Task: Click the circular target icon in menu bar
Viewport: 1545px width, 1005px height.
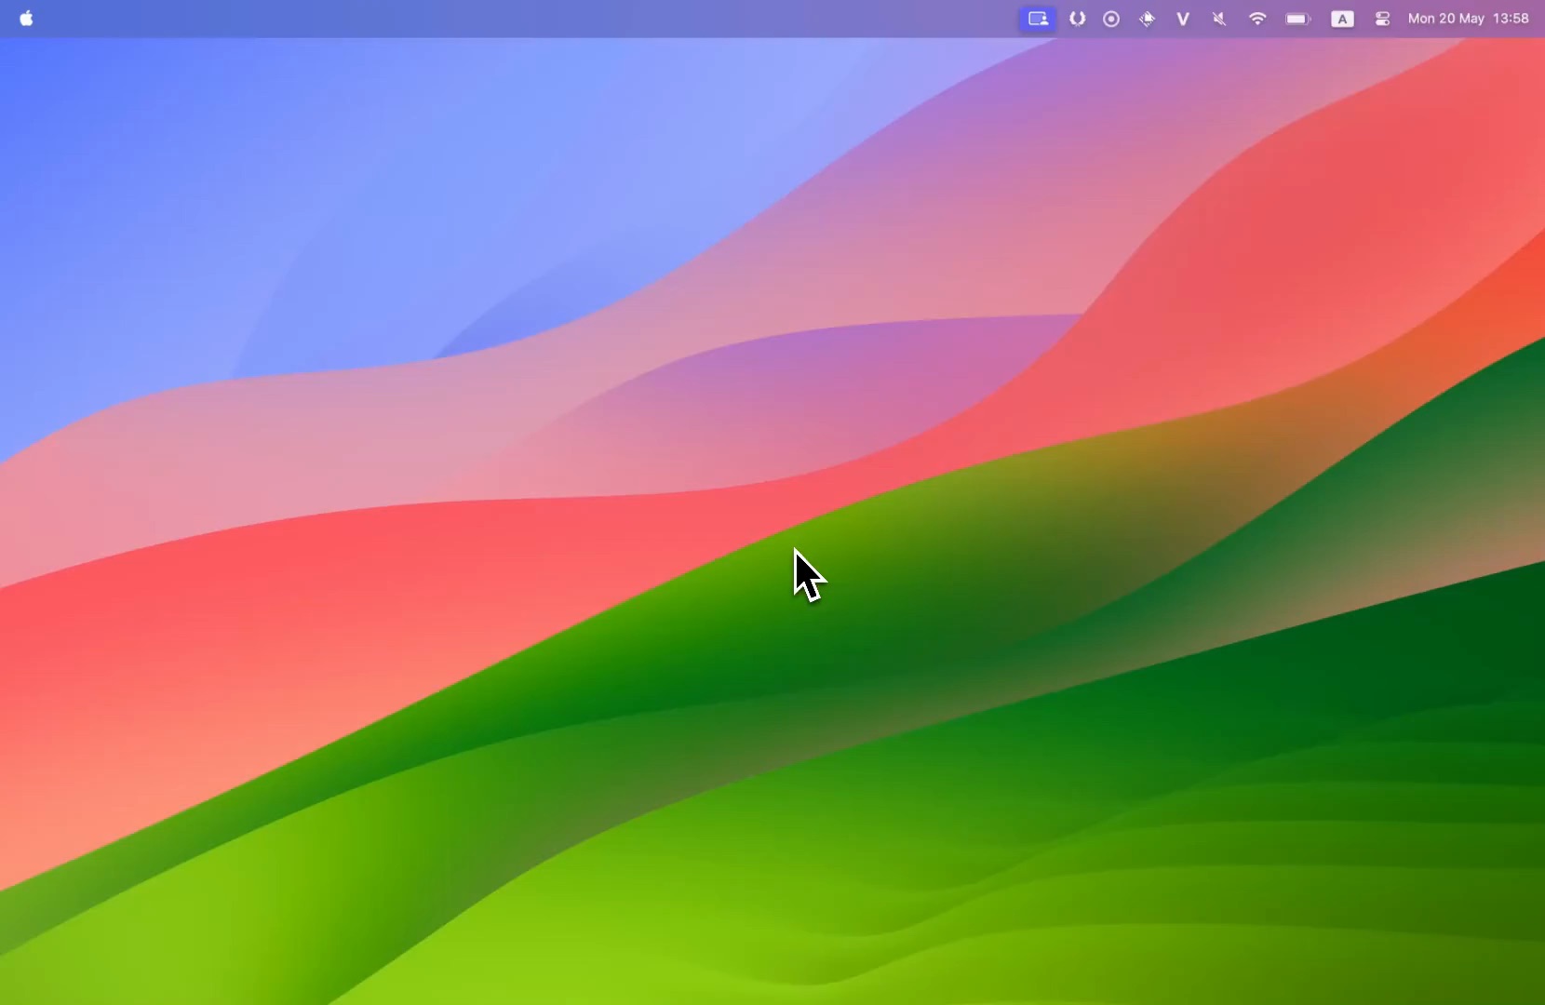Action: pos(1111,19)
